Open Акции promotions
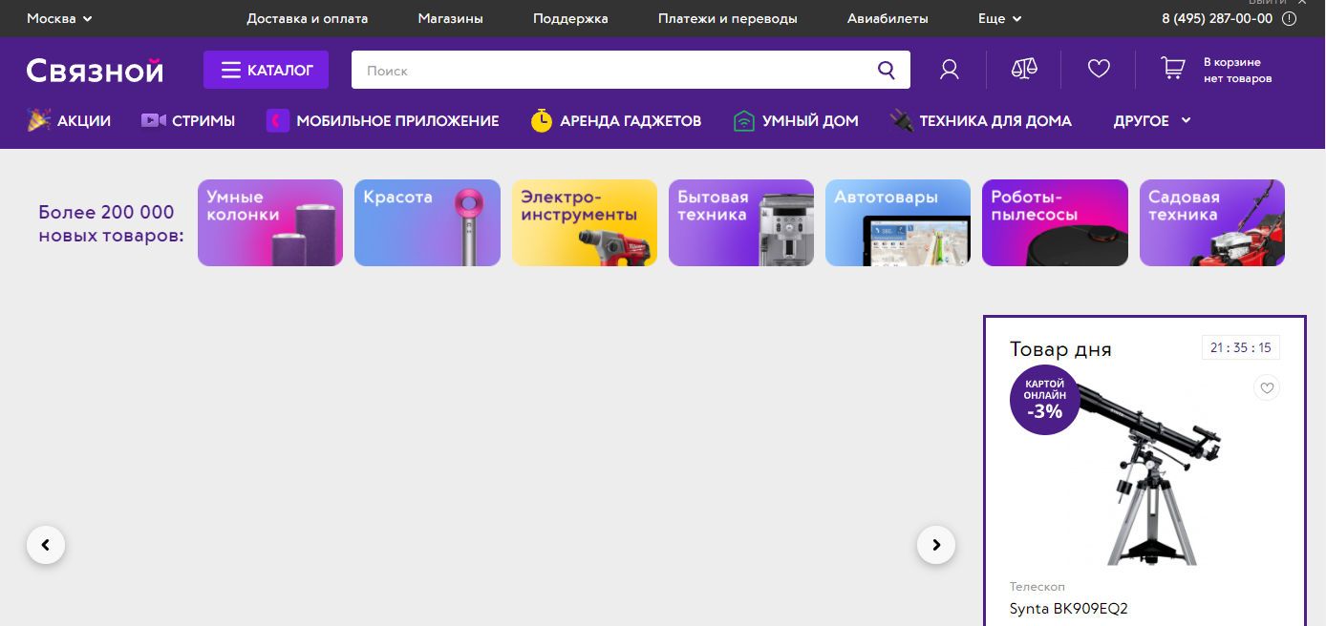Screen dimensions: 1326x626 tap(84, 121)
